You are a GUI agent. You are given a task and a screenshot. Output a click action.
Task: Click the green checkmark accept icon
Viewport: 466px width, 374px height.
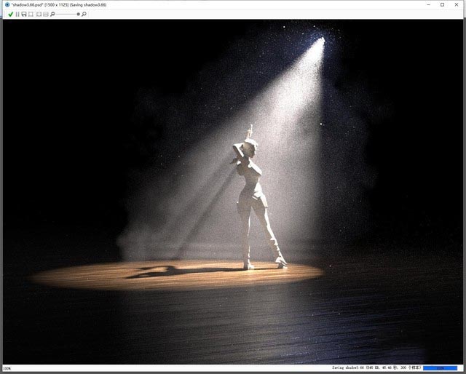pyautogui.click(x=10, y=14)
